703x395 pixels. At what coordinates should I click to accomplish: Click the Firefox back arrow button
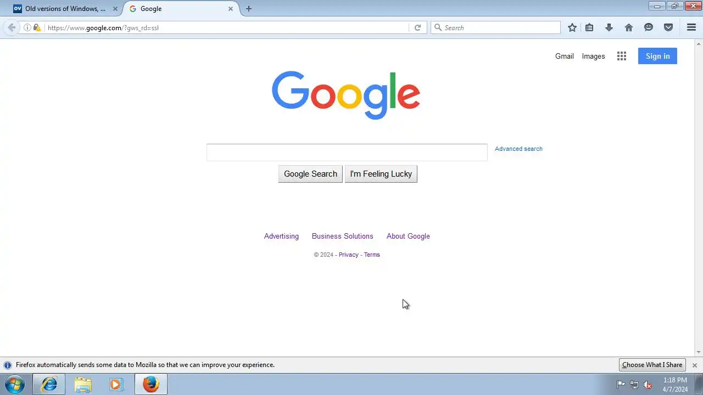12,27
